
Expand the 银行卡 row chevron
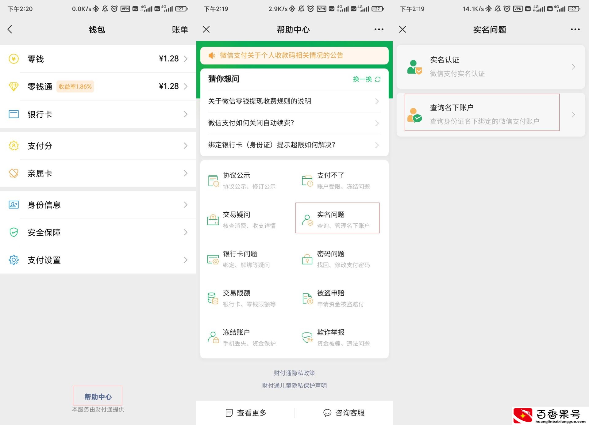[x=186, y=114]
